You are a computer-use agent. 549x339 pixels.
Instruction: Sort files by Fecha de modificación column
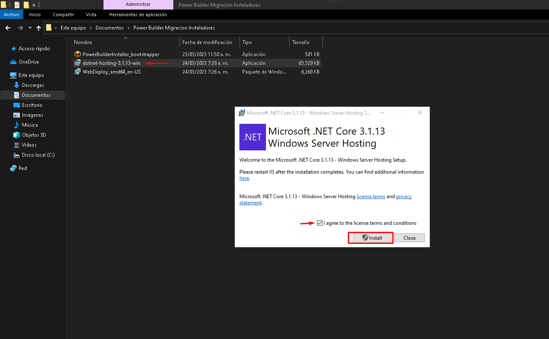[x=207, y=42]
